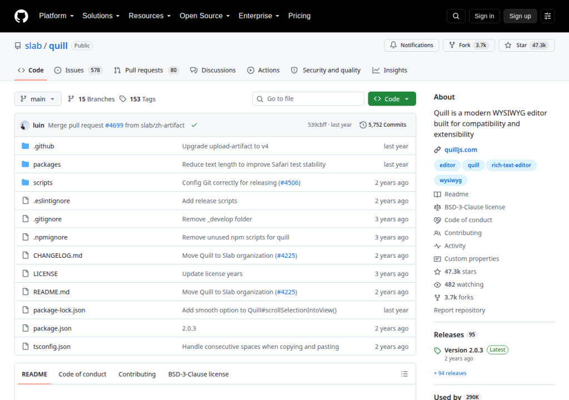
Task: Click commit hash 539cbff
Action: (x=317, y=125)
